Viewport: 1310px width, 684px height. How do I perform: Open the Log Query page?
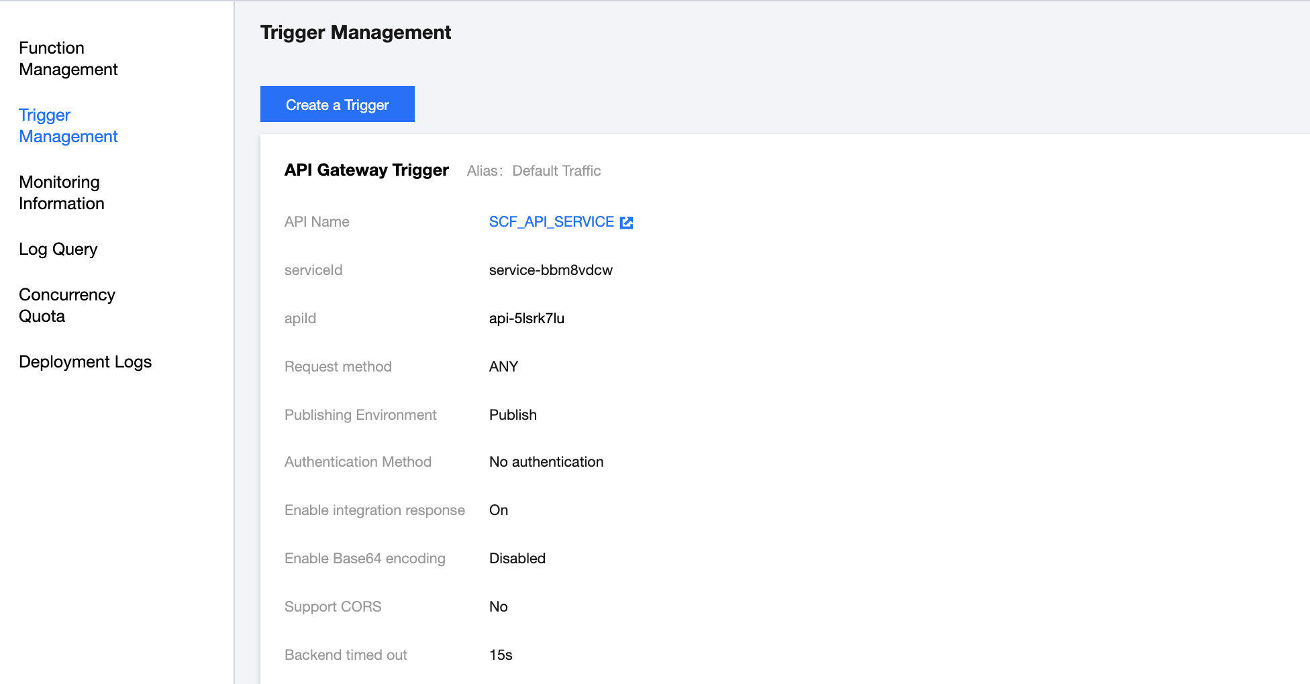tap(58, 249)
